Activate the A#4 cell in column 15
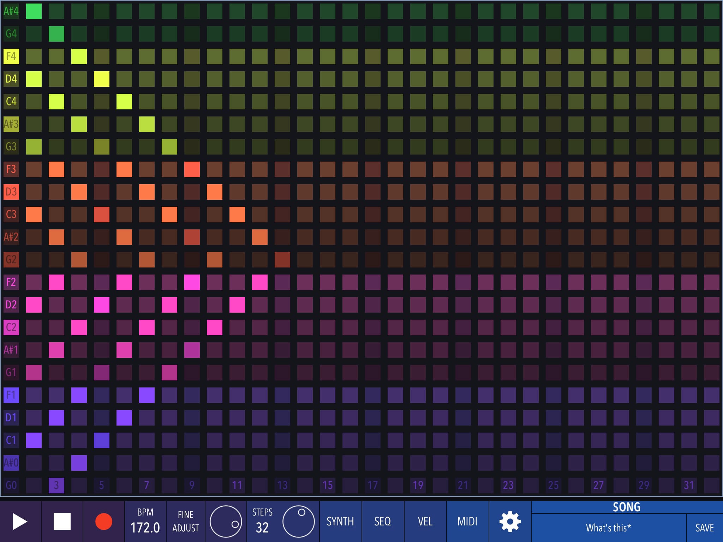Viewport: 723px width, 542px height. click(328, 11)
